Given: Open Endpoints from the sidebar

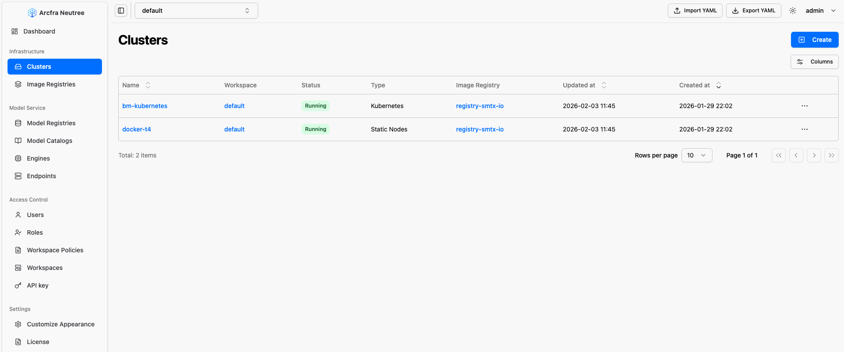Looking at the screenshot, I should point(41,176).
